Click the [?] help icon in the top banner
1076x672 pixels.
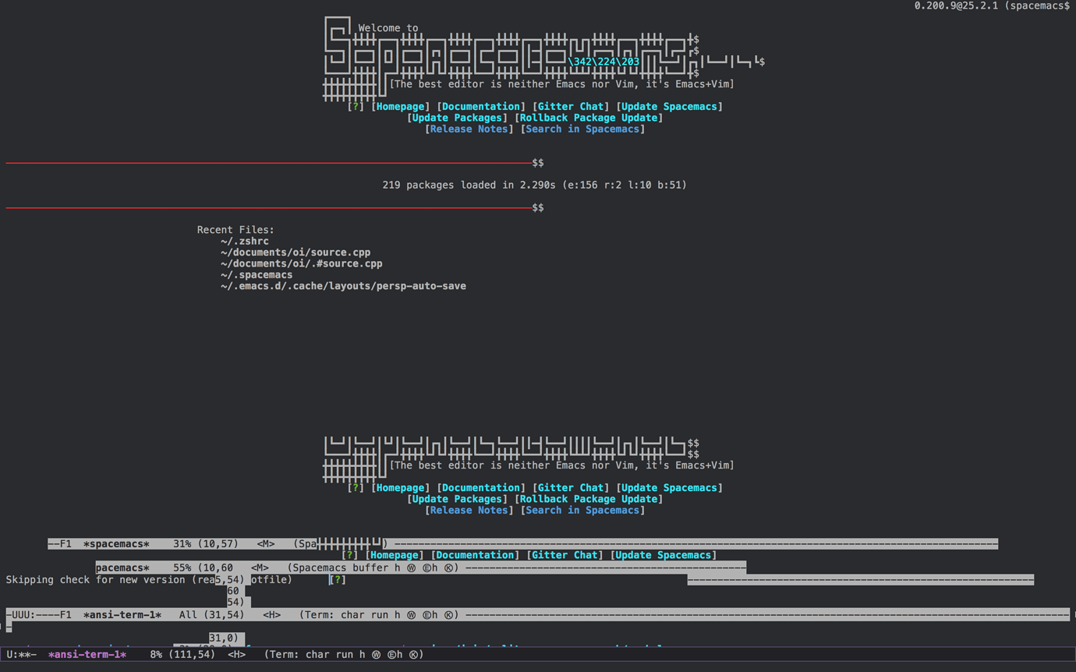coord(356,106)
